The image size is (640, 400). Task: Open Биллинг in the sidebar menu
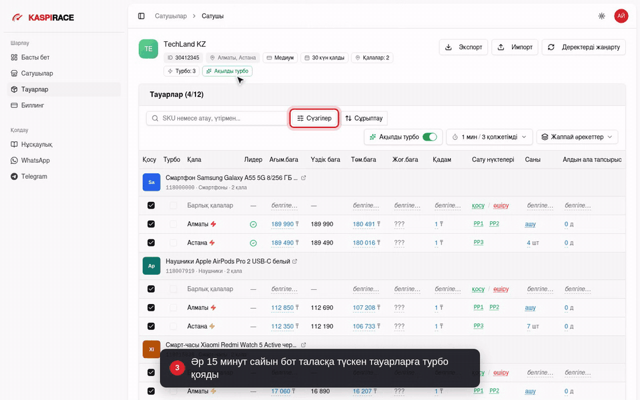(x=64, y=105)
